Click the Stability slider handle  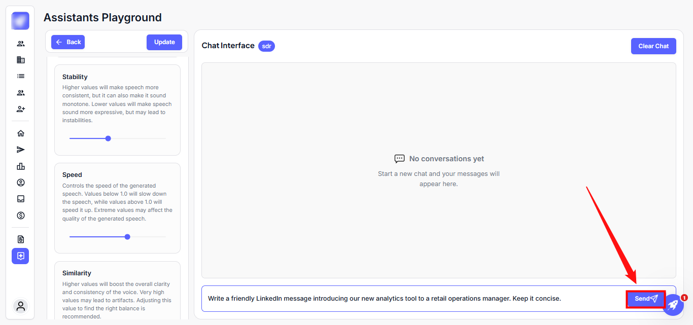108,138
